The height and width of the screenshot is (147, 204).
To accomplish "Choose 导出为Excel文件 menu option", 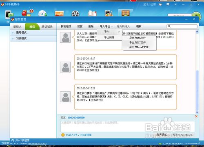I will (x=139, y=47).
